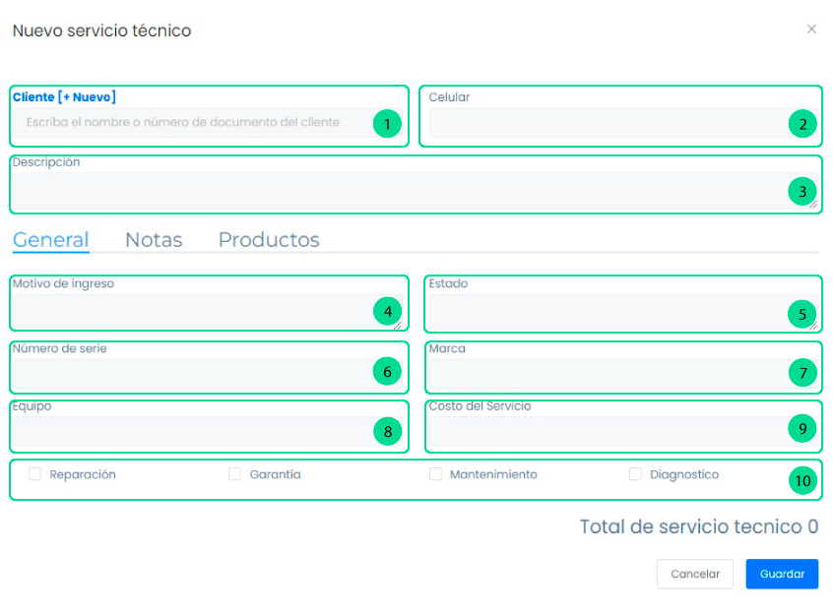Tick the Diagnostico checkbox

tap(635, 474)
